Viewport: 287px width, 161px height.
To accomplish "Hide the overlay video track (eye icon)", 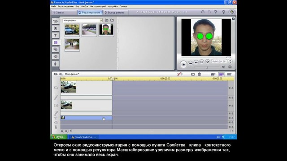I will (230, 106).
